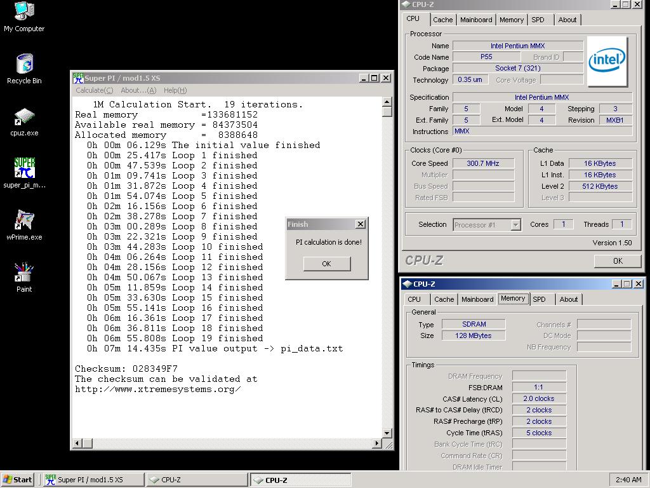
Task: Activate first CPU-Z taskbar button
Action: [x=197, y=480]
